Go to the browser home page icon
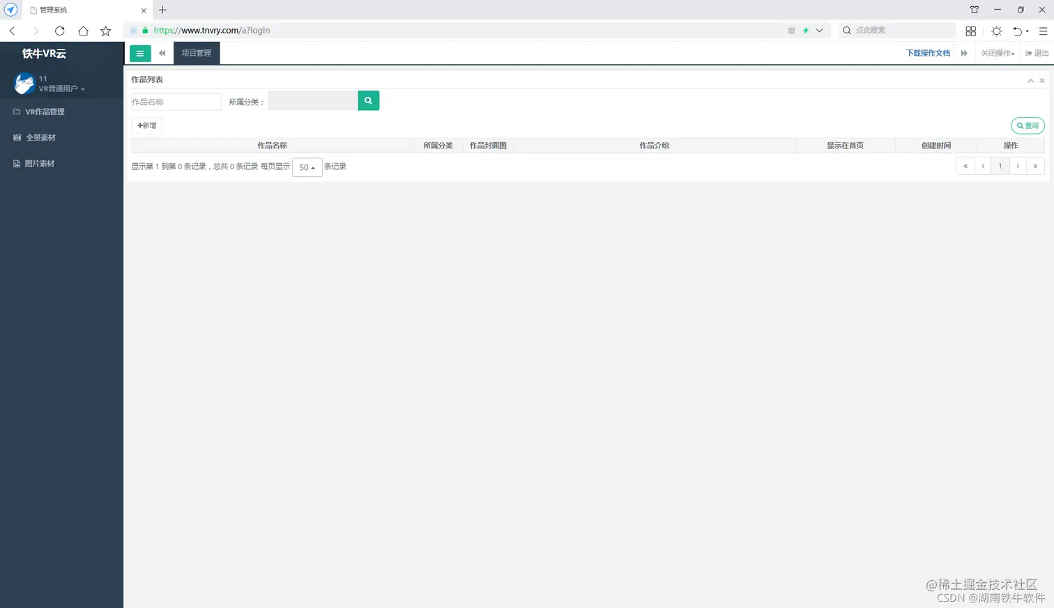Viewport: 1054px width, 608px height. click(83, 31)
